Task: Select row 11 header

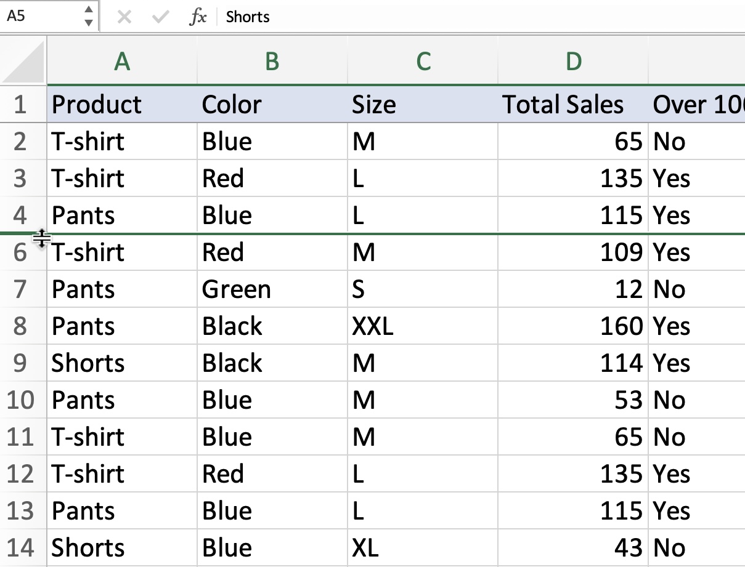Action: click(23, 436)
